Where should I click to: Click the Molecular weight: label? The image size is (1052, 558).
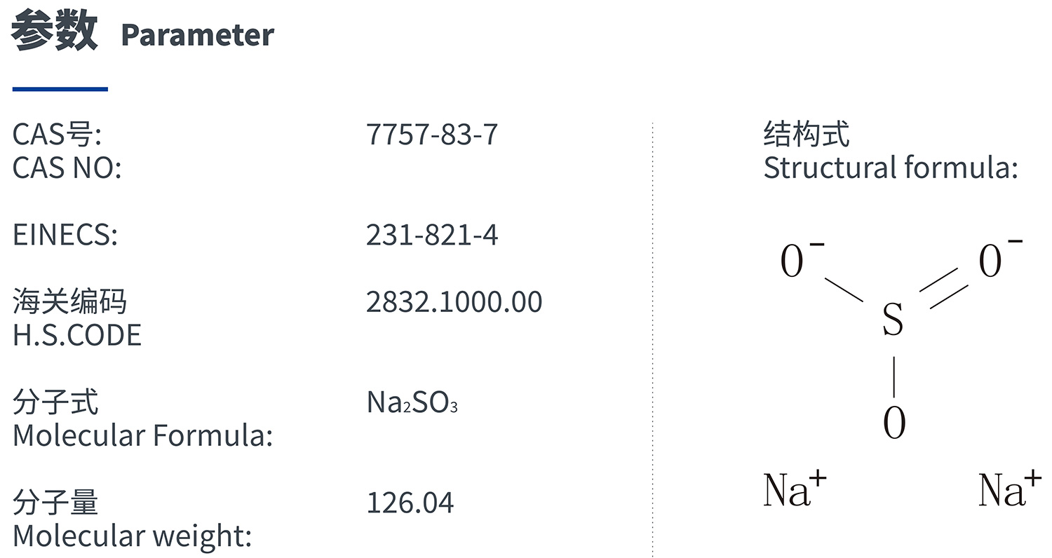(x=133, y=536)
